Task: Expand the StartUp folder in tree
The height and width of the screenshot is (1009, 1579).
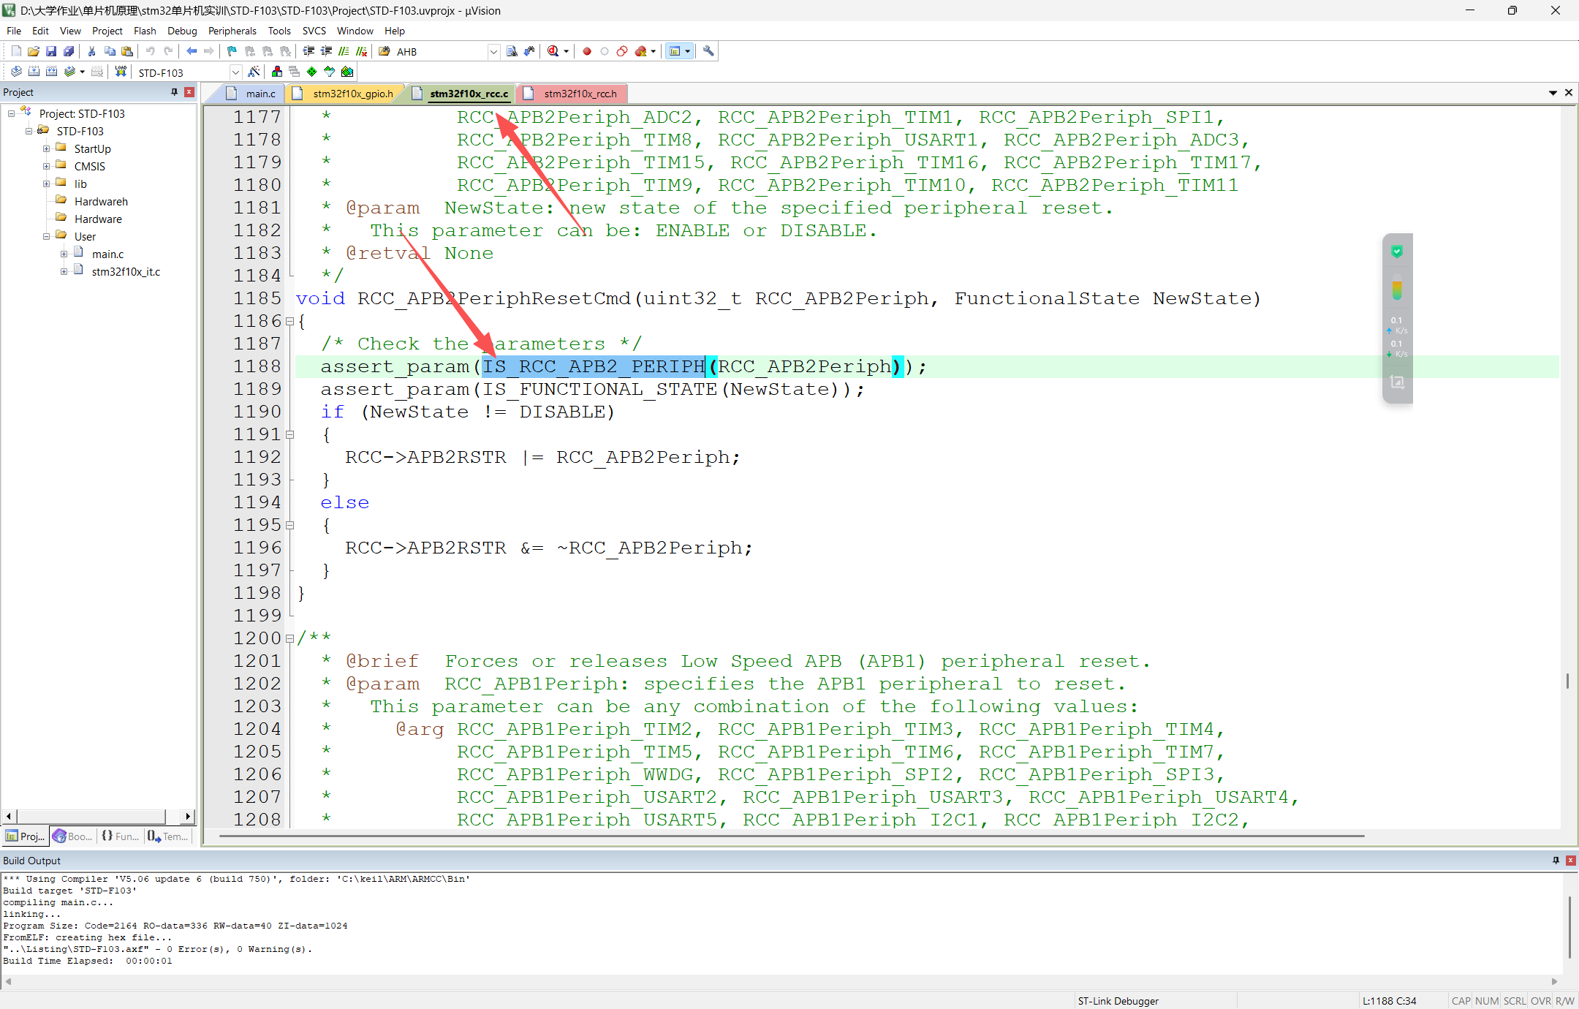Action: 46,148
